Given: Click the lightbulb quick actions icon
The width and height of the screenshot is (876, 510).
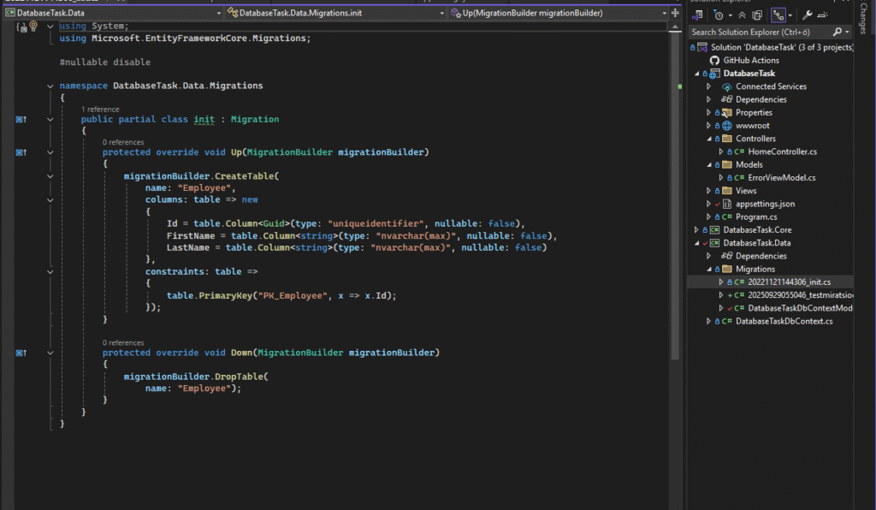Looking at the screenshot, I should pyautogui.click(x=34, y=27).
